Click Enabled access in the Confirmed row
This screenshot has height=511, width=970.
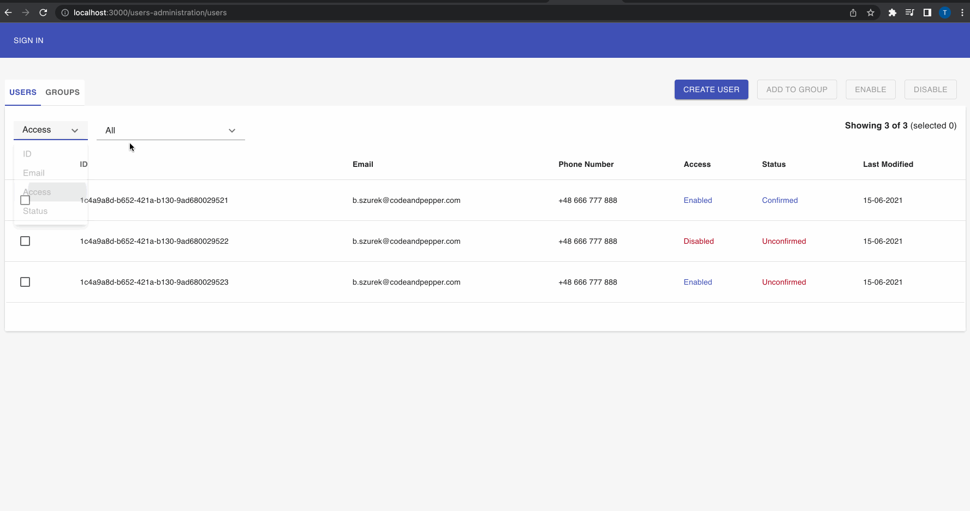698,200
